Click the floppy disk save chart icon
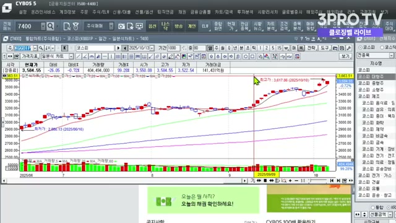396x223 pixels. (342, 48)
